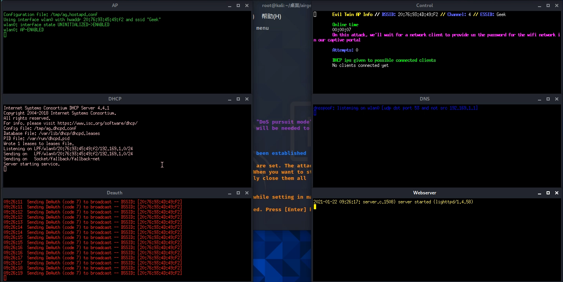Click 'Internet Systems Consortium DHCP Server 4.4.1' line
This screenshot has width=563, height=282.
[56, 108]
